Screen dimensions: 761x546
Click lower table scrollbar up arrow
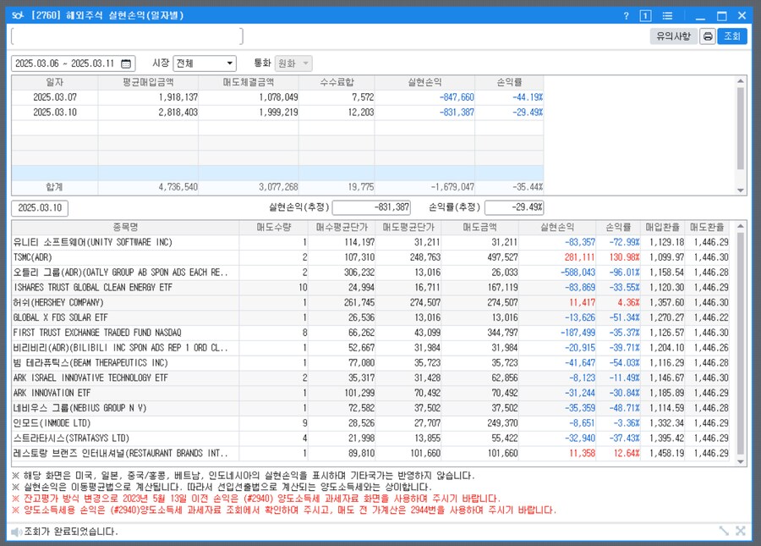[741, 226]
